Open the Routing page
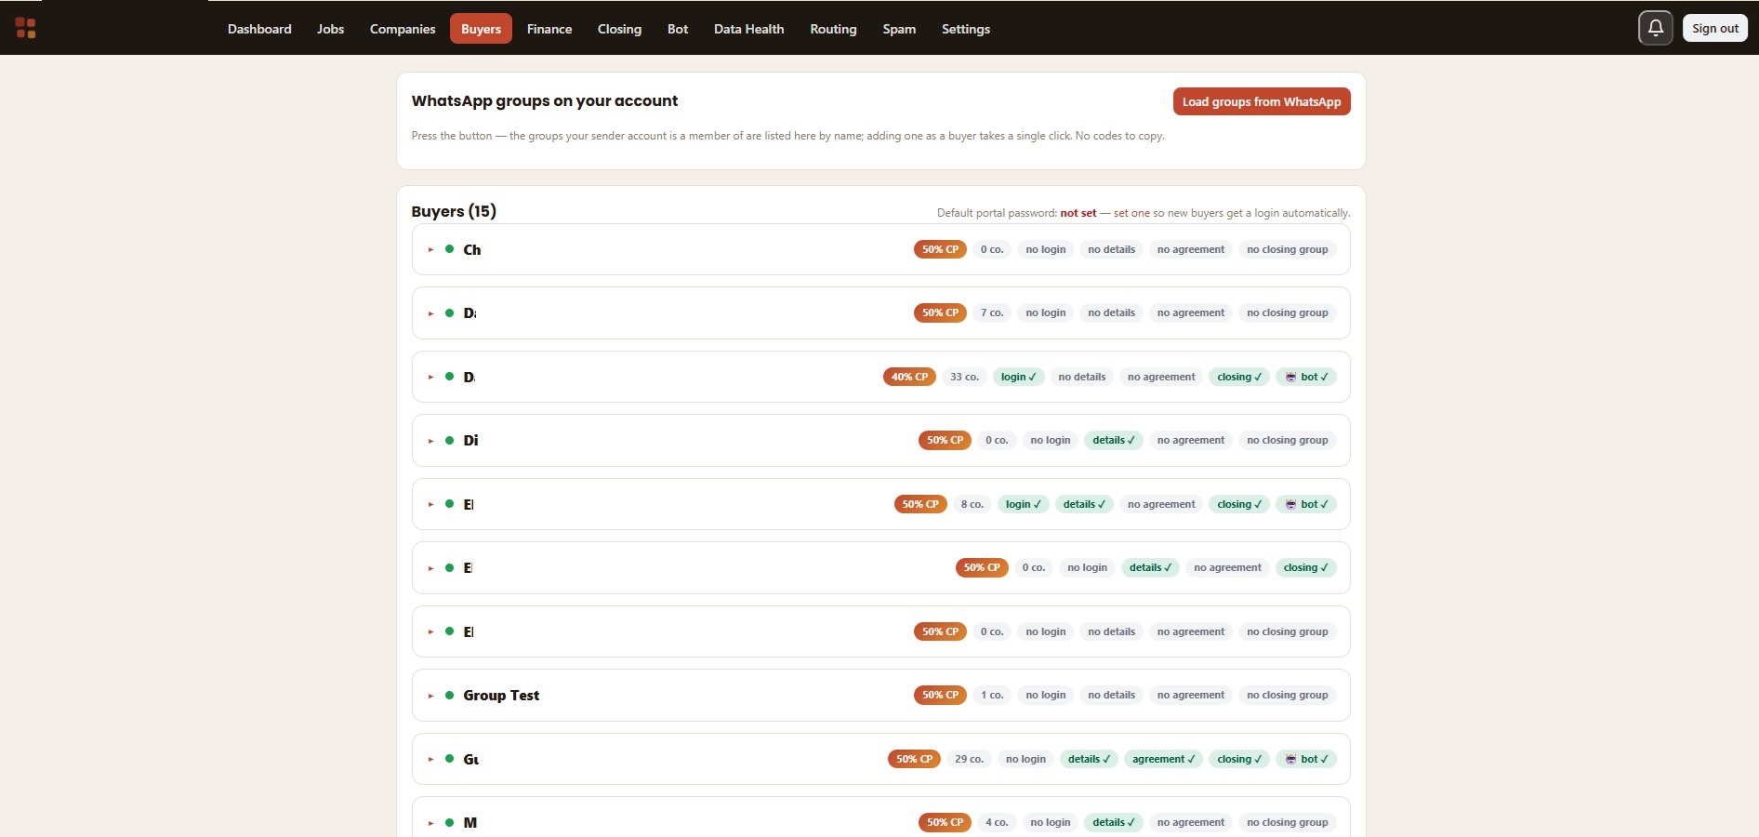Viewport: 1759px width, 837px height. 833,29
